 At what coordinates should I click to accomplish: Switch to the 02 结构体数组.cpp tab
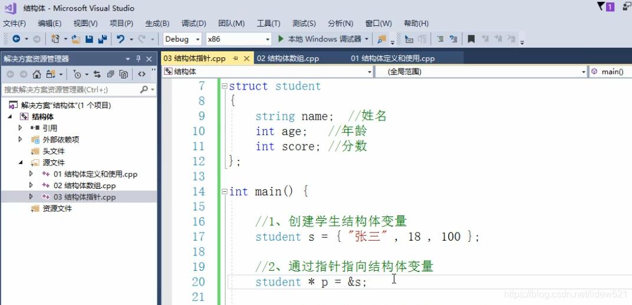[288, 58]
